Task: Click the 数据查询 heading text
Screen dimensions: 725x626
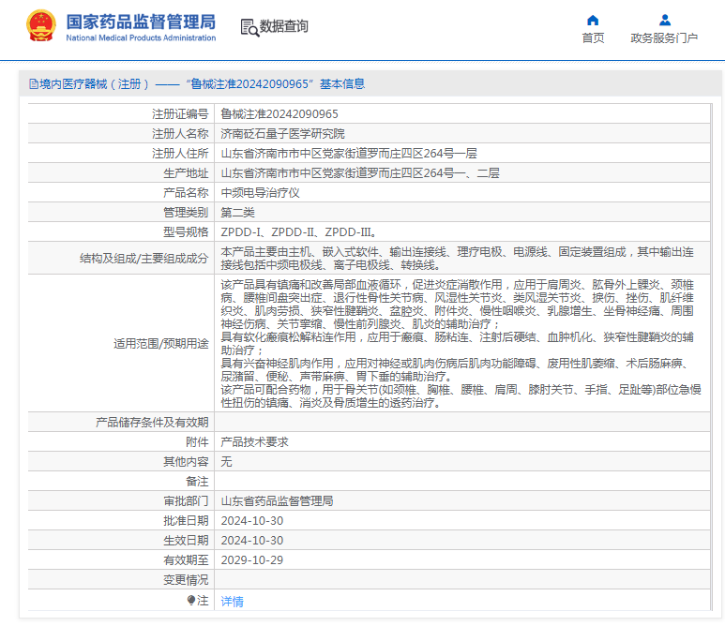Action: click(x=284, y=26)
